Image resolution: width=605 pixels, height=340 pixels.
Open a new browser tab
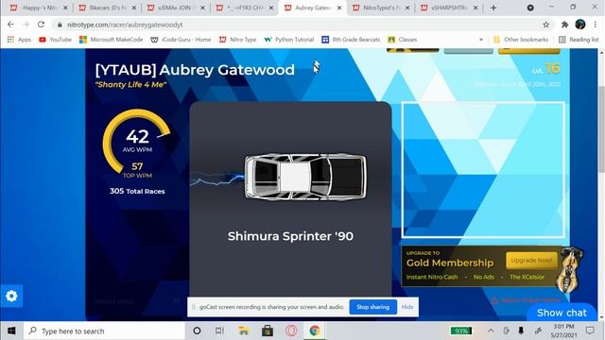pyautogui.click(x=493, y=8)
